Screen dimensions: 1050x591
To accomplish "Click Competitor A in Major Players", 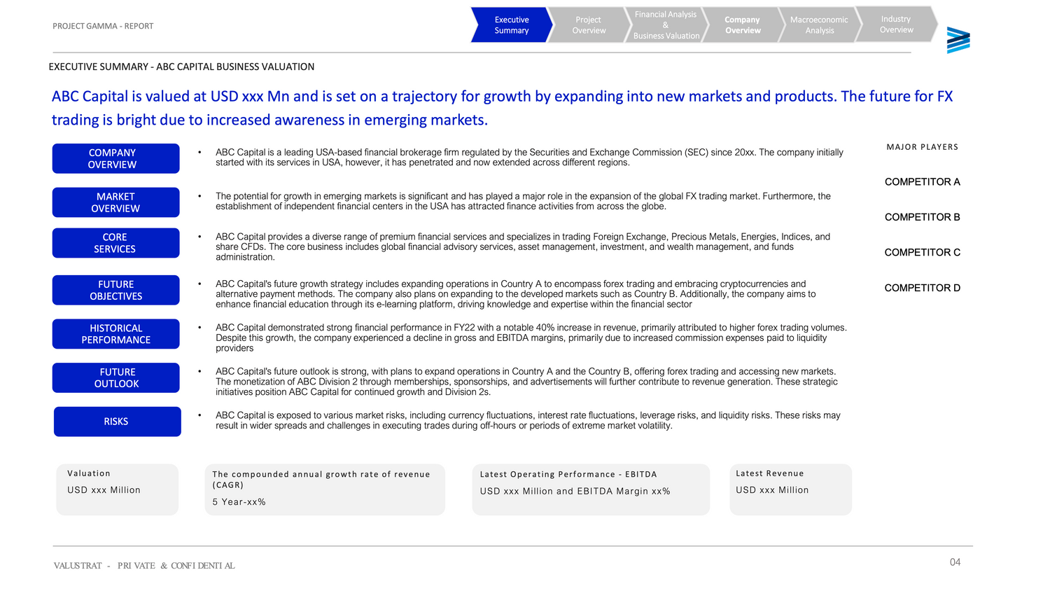I will coord(922,182).
